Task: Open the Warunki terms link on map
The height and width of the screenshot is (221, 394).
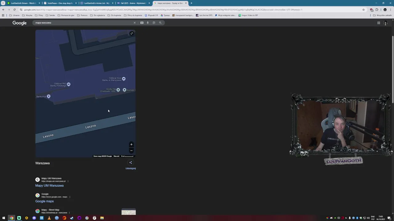Action: pyautogui.click(x=116, y=156)
